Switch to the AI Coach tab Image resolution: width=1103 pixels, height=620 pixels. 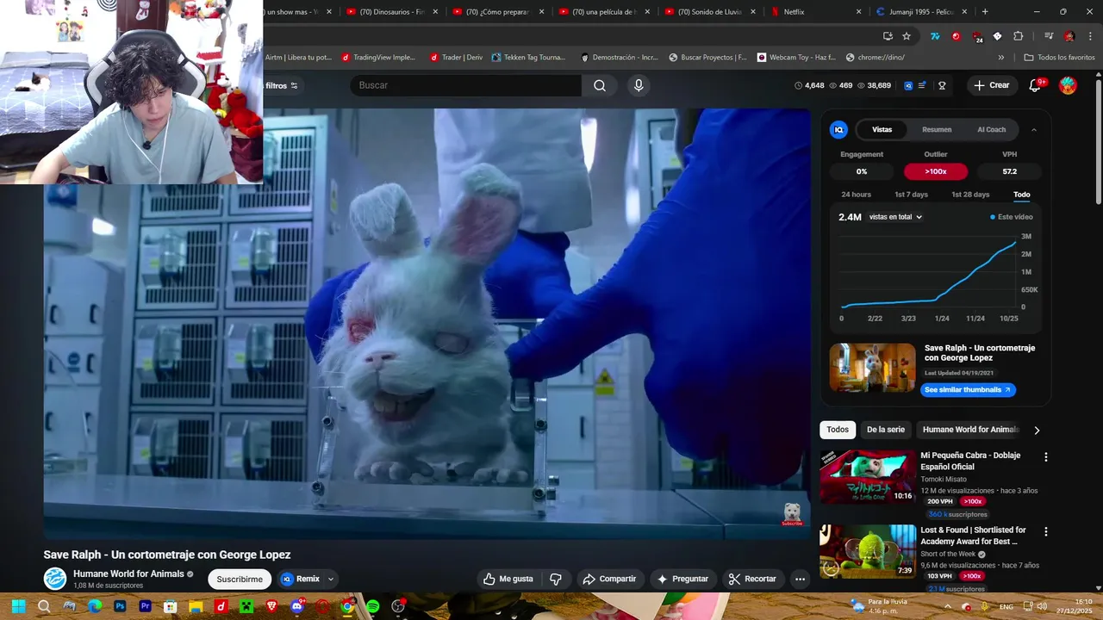tap(991, 130)
